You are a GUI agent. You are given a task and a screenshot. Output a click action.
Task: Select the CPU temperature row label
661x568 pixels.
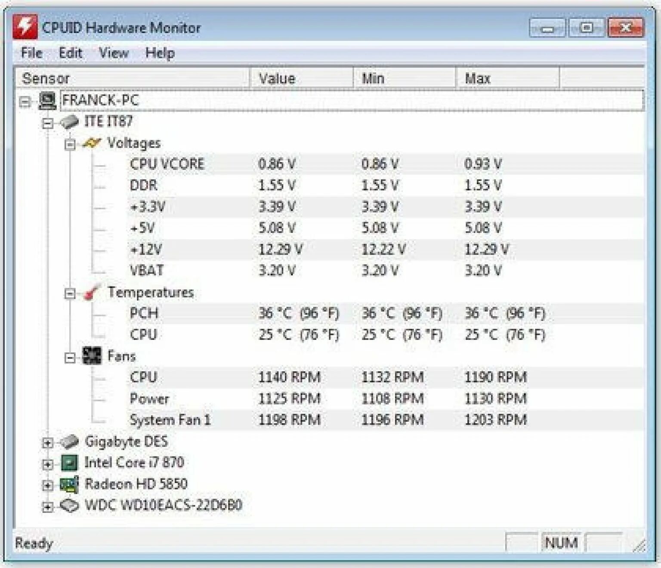point(143,334)
